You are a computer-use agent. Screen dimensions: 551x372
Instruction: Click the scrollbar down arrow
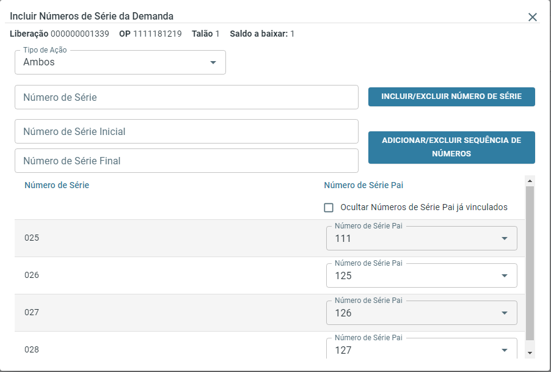[530, 352]
